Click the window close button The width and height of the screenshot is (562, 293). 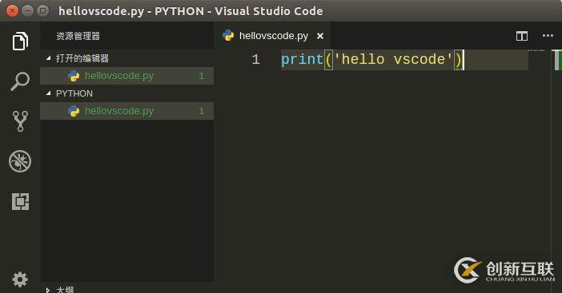tap(13, 10)
